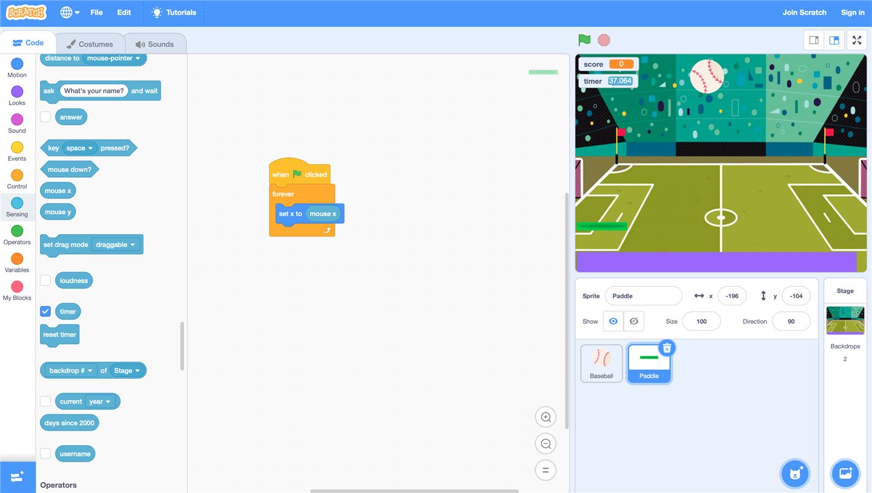This screenshot has width=872, height=493.
Task: Hide the sprite using crossed-eye button
Action: point(633,321)
